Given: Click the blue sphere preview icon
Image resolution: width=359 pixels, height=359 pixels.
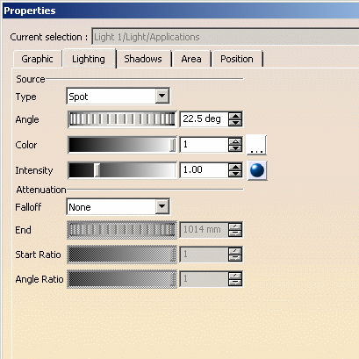Looking at the screenshot, I should click(x=257, y=170).
